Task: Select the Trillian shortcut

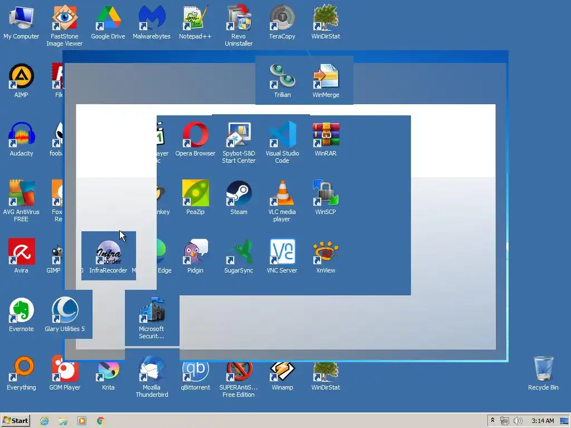Action: pos(282,80)
